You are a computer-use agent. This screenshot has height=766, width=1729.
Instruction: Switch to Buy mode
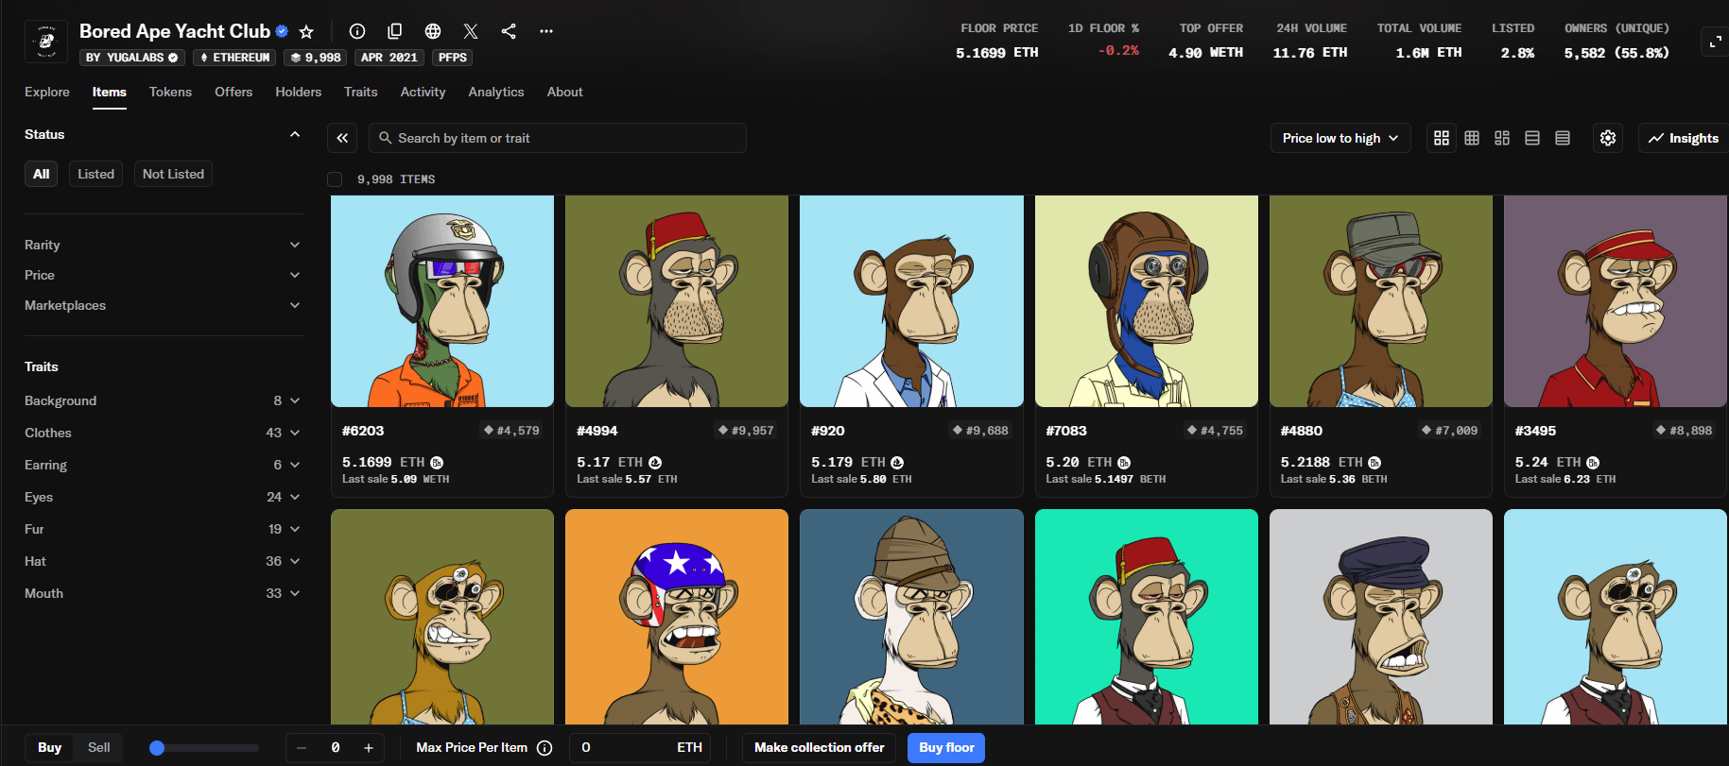click(x=50, y=748)
